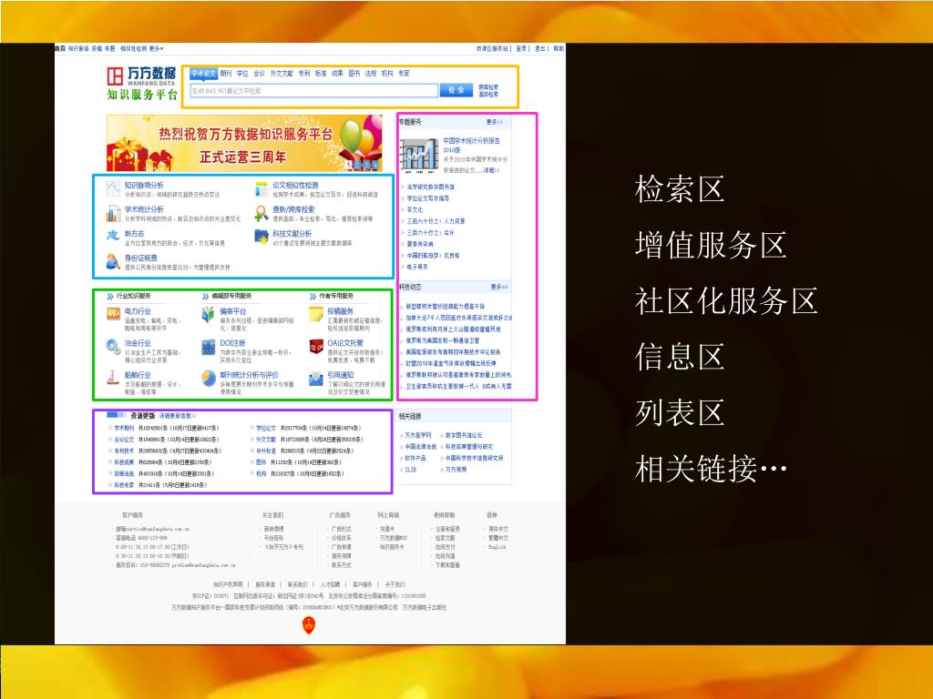Open the 中国法律法规 related link
This screenshot has width=933, height=699.
(421, 446)
